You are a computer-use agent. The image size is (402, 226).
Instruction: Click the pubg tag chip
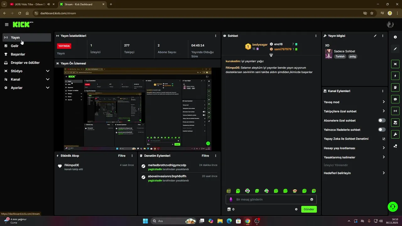(x=353, y=56)
